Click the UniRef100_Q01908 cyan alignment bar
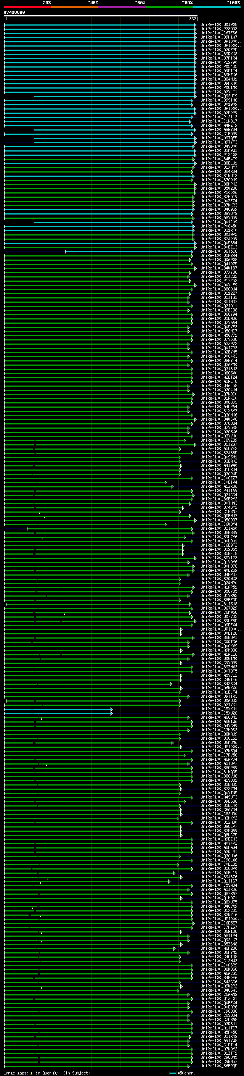 [100, 25]
